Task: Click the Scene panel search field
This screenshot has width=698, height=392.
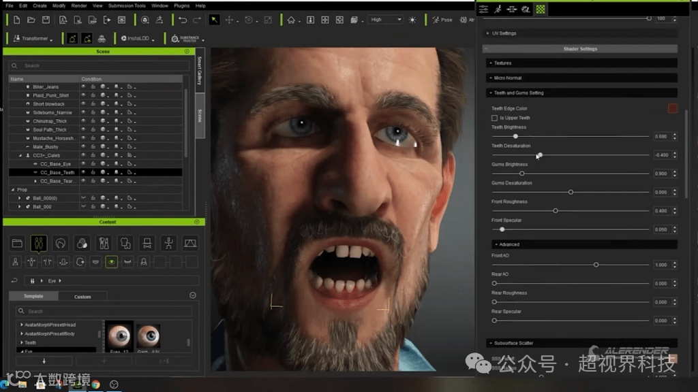Action: click(x=95, y=66)
